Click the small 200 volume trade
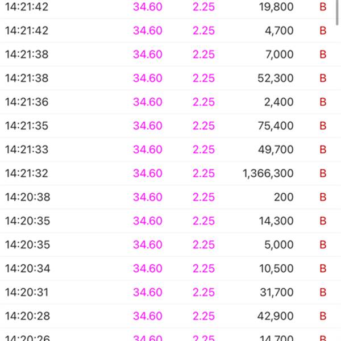Viewport: 341px width, 341px height. coord(284,198)
